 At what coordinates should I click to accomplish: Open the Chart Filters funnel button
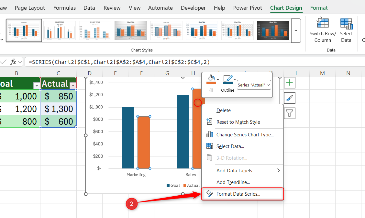pos(290,113)
